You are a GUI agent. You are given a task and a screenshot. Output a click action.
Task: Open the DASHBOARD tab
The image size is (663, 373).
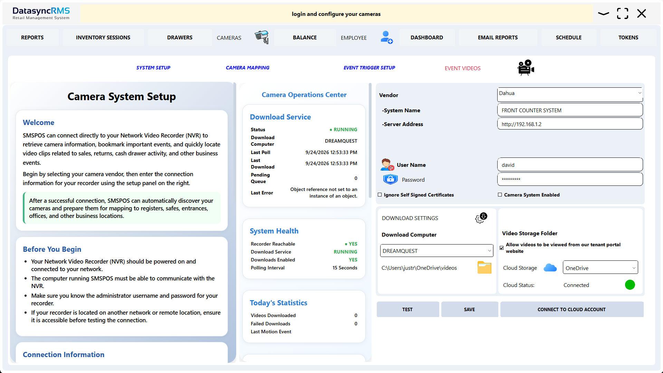click(427, 37)
